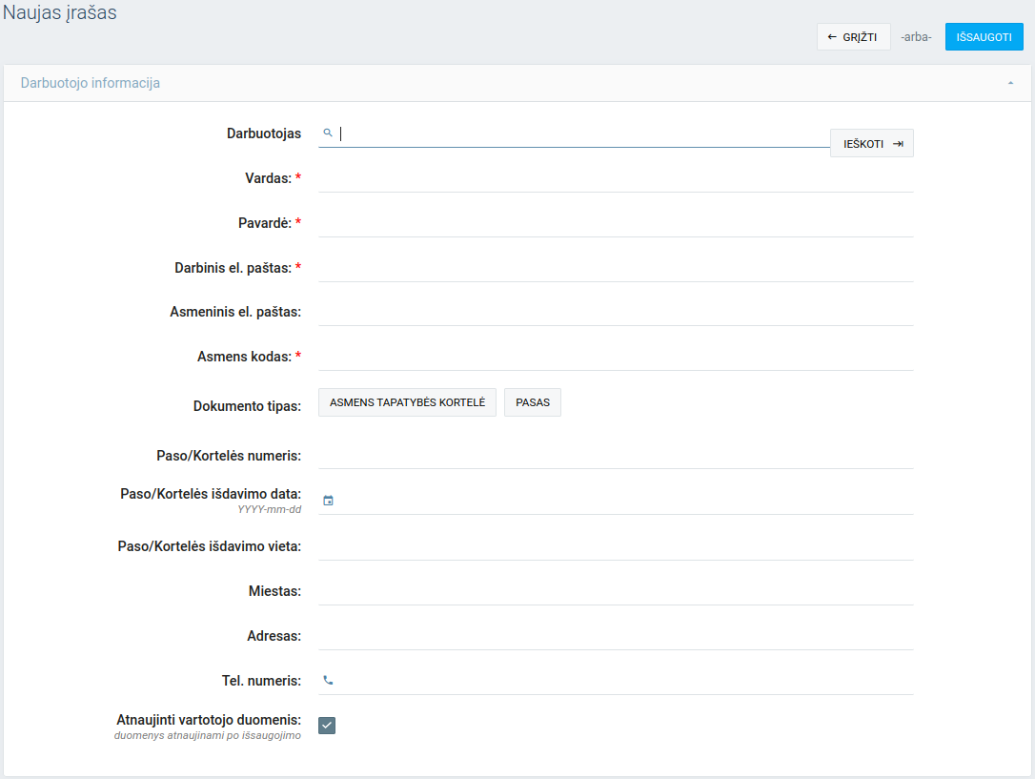
Task: Select Asmens tapatybės kortelė document type
Action: (407, 402)
